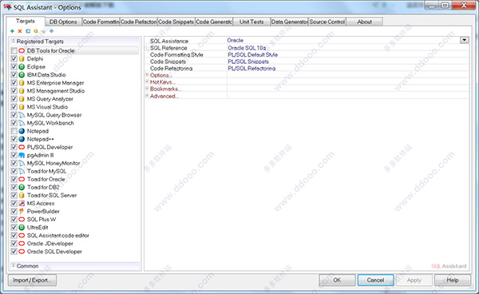Image resolution: width=479 pixels, height=294 pixels.
Task: Collapse the Registered Targets section
Action: click(14, 41)
